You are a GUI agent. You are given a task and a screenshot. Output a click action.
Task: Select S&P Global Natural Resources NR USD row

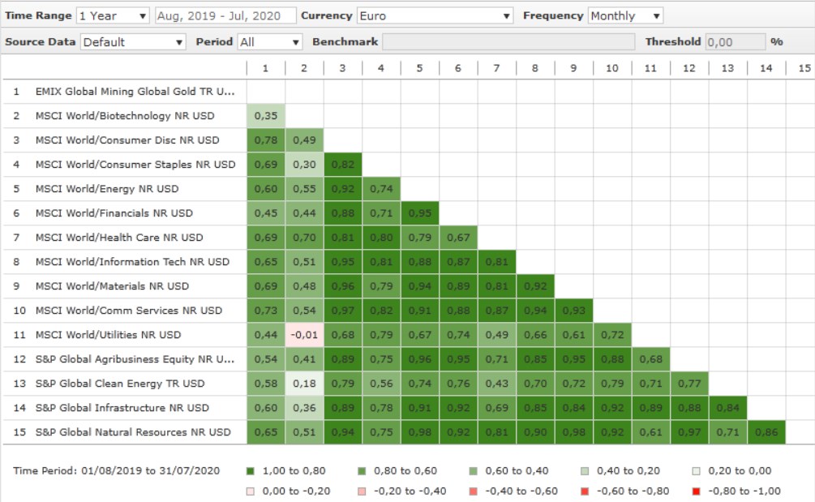(x=135, y=432)
